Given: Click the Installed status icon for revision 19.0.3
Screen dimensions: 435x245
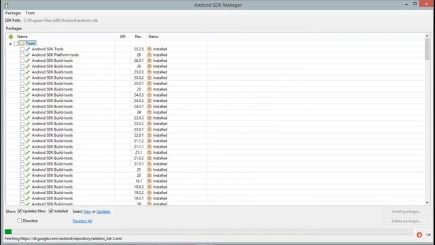Looking at the screenshot, I should [150, 187].
